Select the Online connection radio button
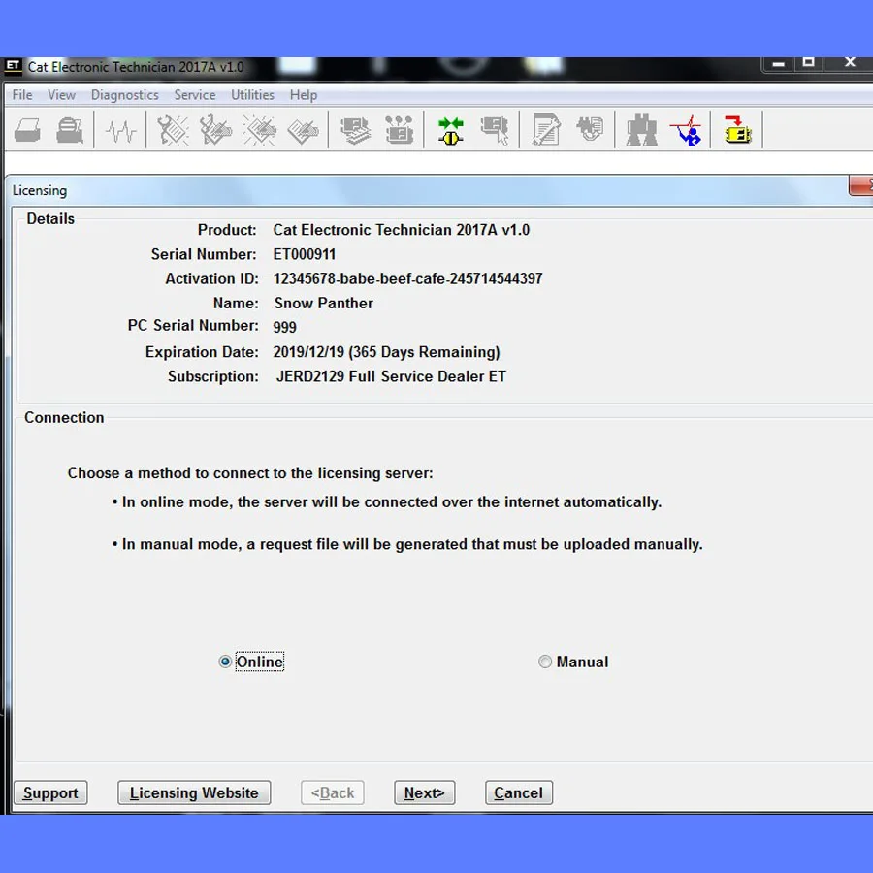Screen dimensions: 873x873 click(x=225, y=662)
